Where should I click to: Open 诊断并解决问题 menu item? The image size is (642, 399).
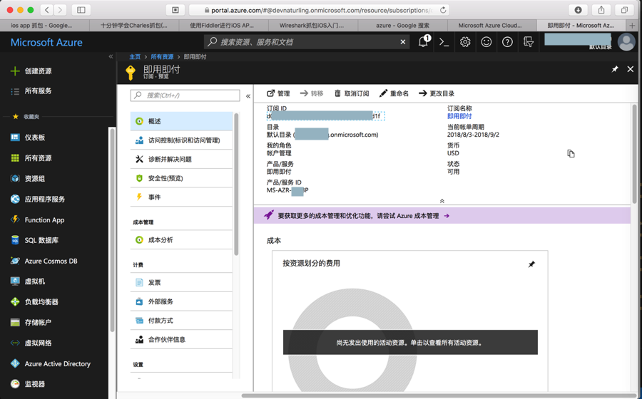tap(181, 159)
